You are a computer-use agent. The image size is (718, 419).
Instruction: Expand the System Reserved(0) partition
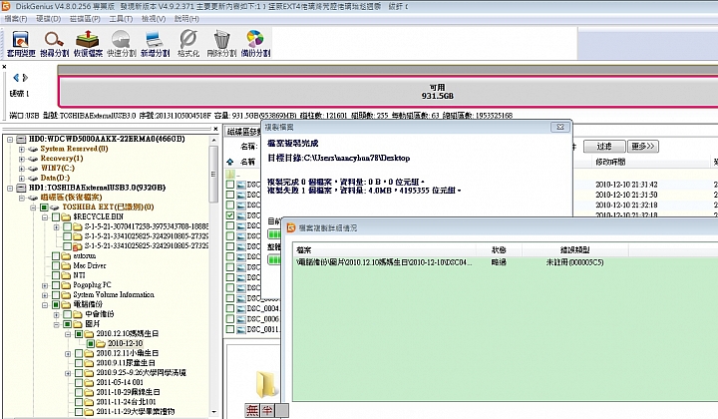coord(22,149)
